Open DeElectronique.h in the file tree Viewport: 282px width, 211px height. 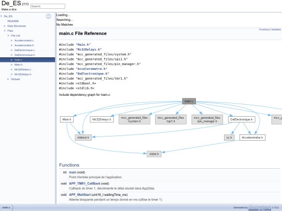pos(25,55)
